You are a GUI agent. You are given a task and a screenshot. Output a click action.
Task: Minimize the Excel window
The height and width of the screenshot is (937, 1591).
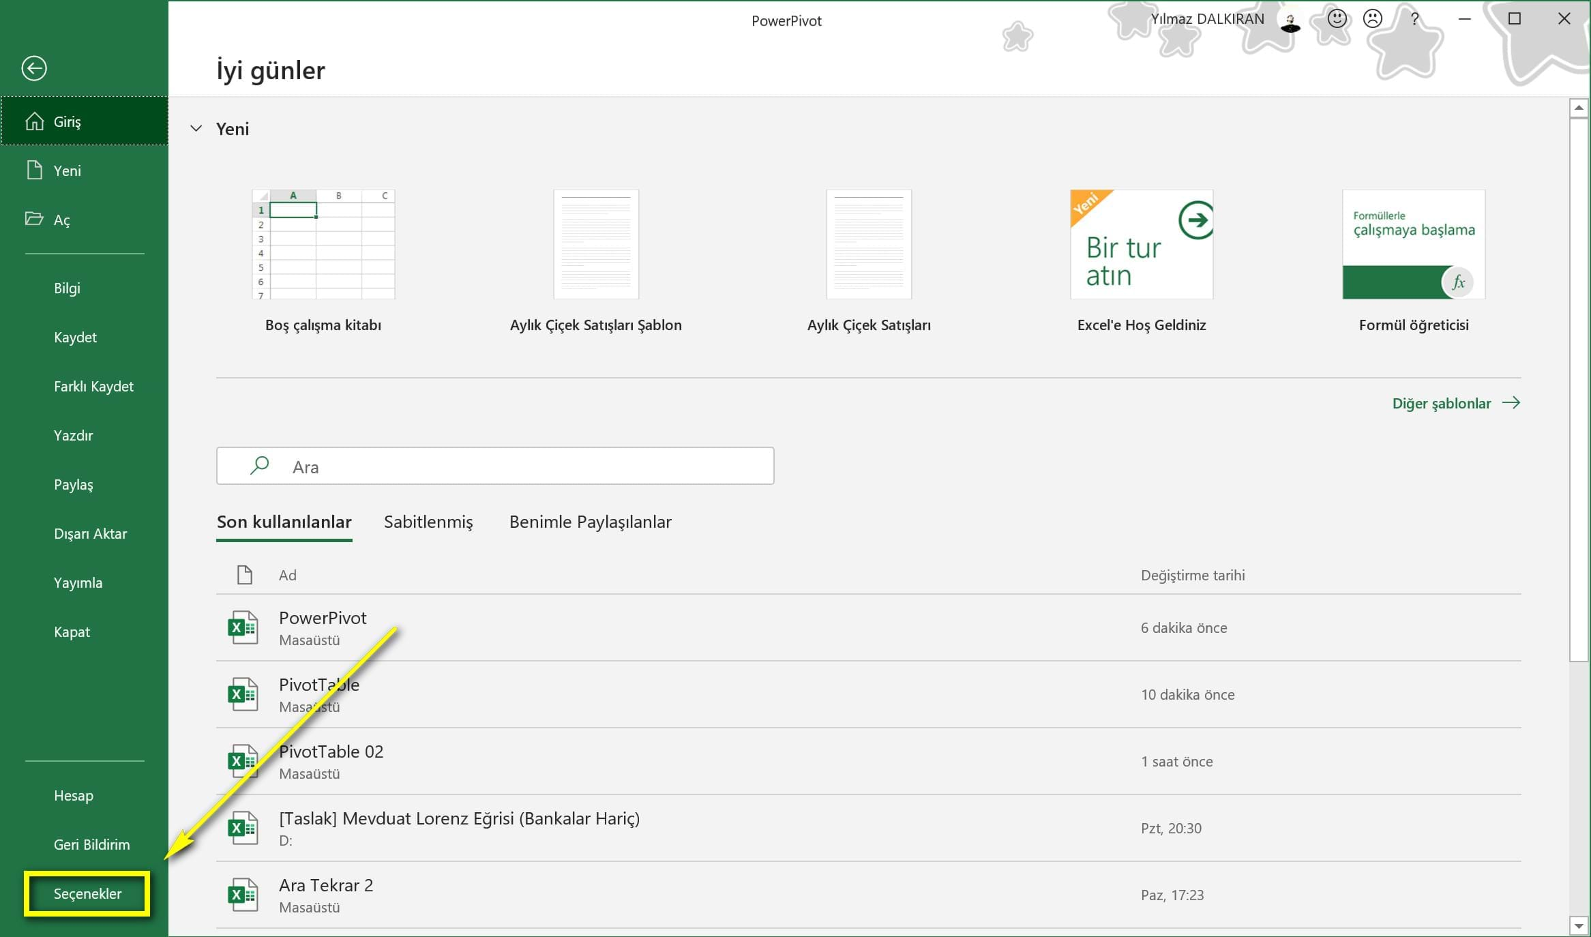pos(1464,19)
